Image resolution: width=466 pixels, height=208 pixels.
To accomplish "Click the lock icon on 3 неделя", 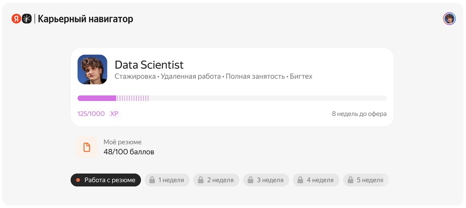I will coord(250,180).
